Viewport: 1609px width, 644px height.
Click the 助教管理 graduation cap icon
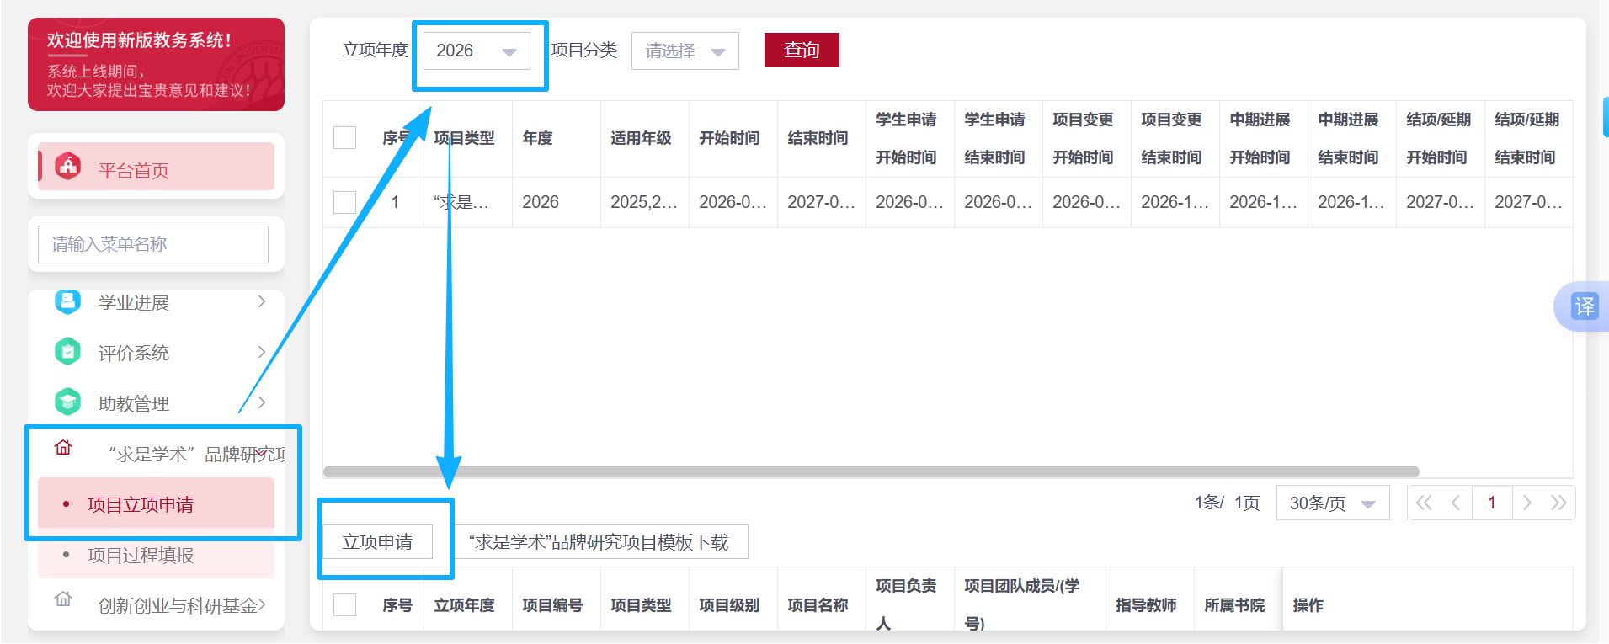(x=67, y=402)
